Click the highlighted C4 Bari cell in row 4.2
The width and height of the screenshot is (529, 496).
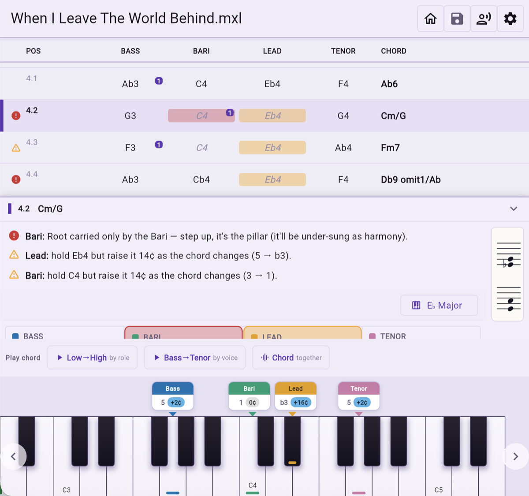pyautogui.click(x=201, y=116)
